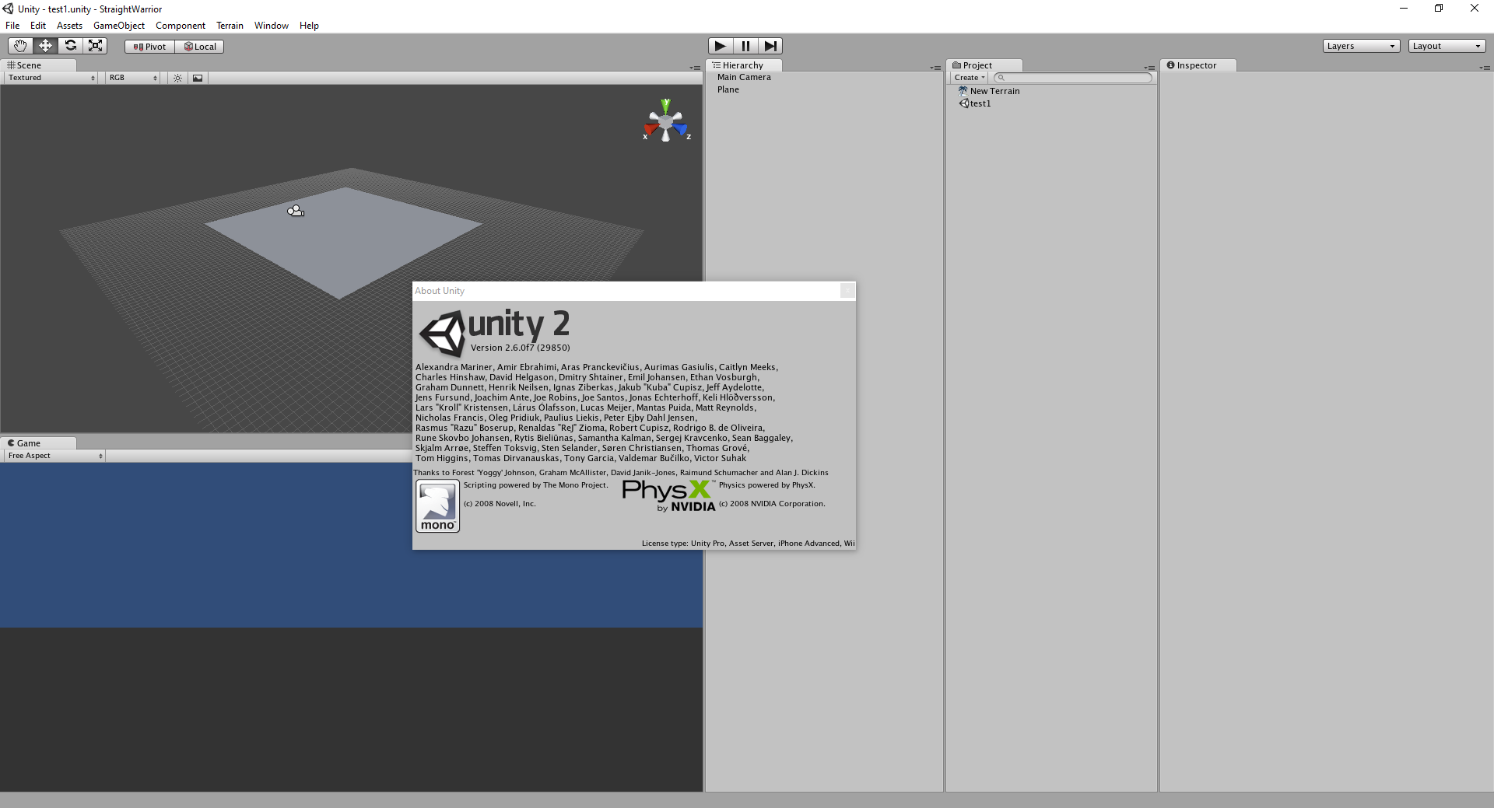Select the Move transform tool
Screen dimensions: 1494x808
pyautogui.click(x=45, y=46)
